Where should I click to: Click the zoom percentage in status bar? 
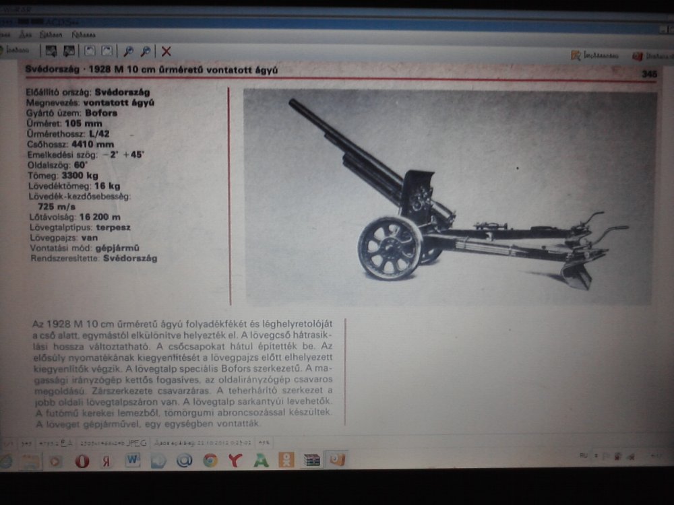(x=264, y=442)
